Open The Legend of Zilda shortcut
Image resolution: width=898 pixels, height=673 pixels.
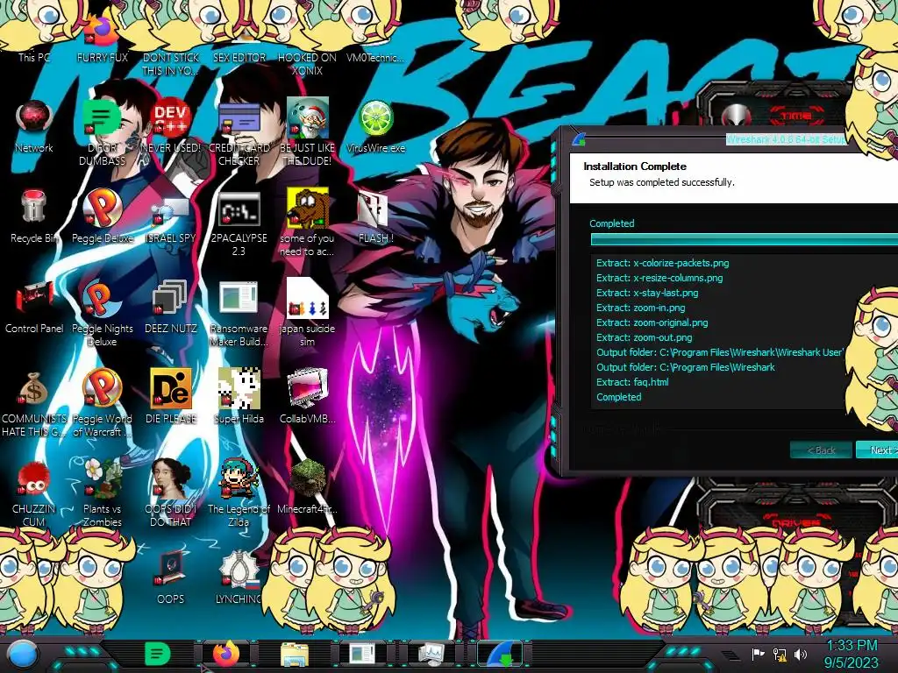point(239,492)
